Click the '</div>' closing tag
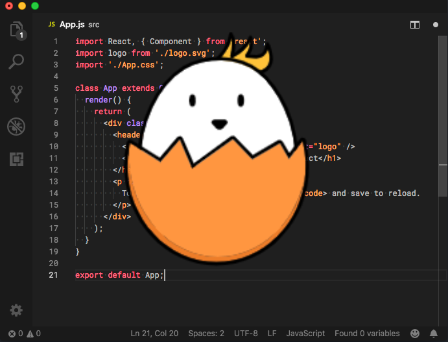The height and width of the screenshot is (342, 448). click(x=117, y=216)
